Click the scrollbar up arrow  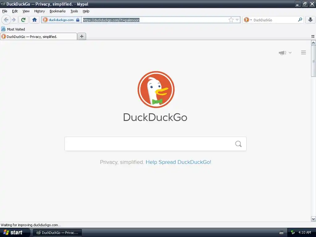313,43
